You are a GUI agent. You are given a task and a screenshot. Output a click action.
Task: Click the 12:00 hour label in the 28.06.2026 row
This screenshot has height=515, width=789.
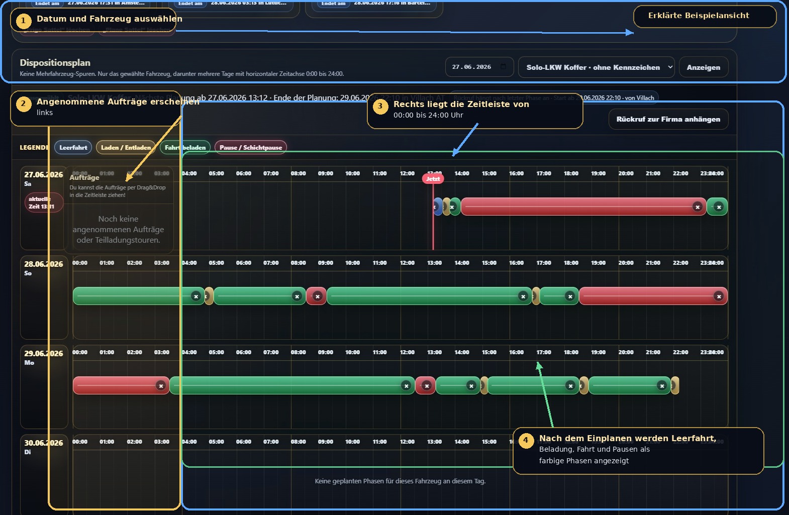coord(407,263)
